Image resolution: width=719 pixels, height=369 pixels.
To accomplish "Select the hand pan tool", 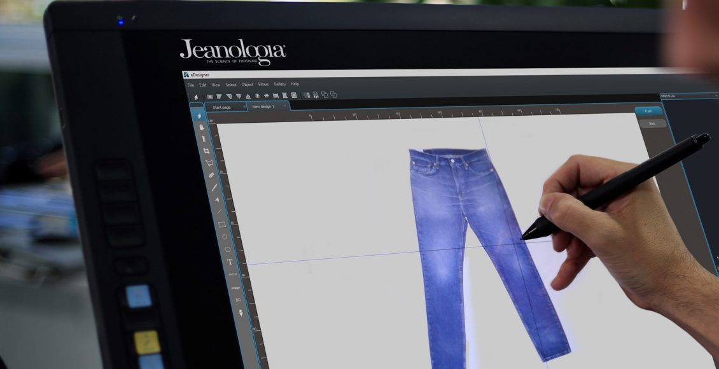I will (x=201, y=127).
